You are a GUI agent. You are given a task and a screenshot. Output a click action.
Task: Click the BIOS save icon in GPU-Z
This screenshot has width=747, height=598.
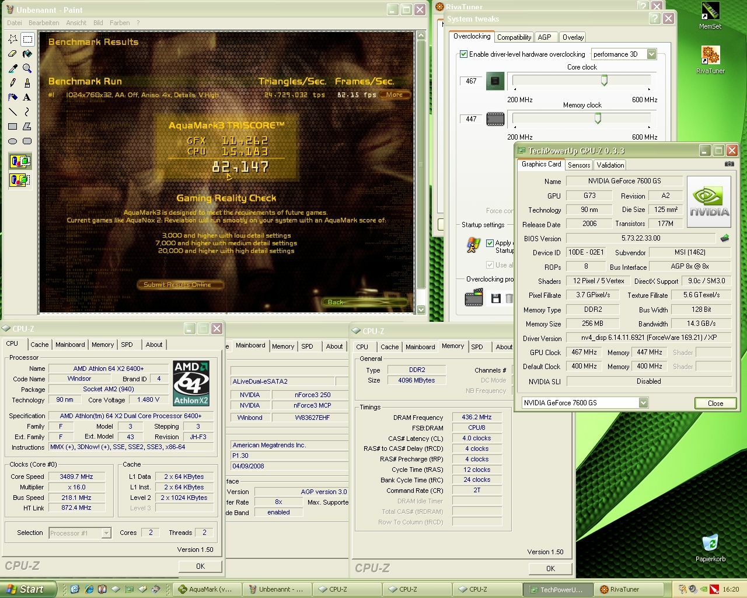point(725,238)
